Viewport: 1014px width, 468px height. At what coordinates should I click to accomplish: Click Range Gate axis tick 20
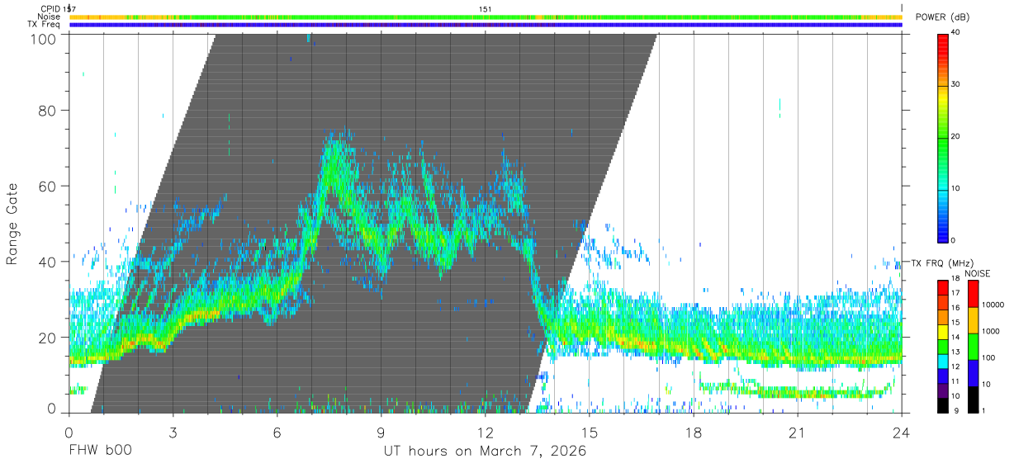click(x=48, y=338)
